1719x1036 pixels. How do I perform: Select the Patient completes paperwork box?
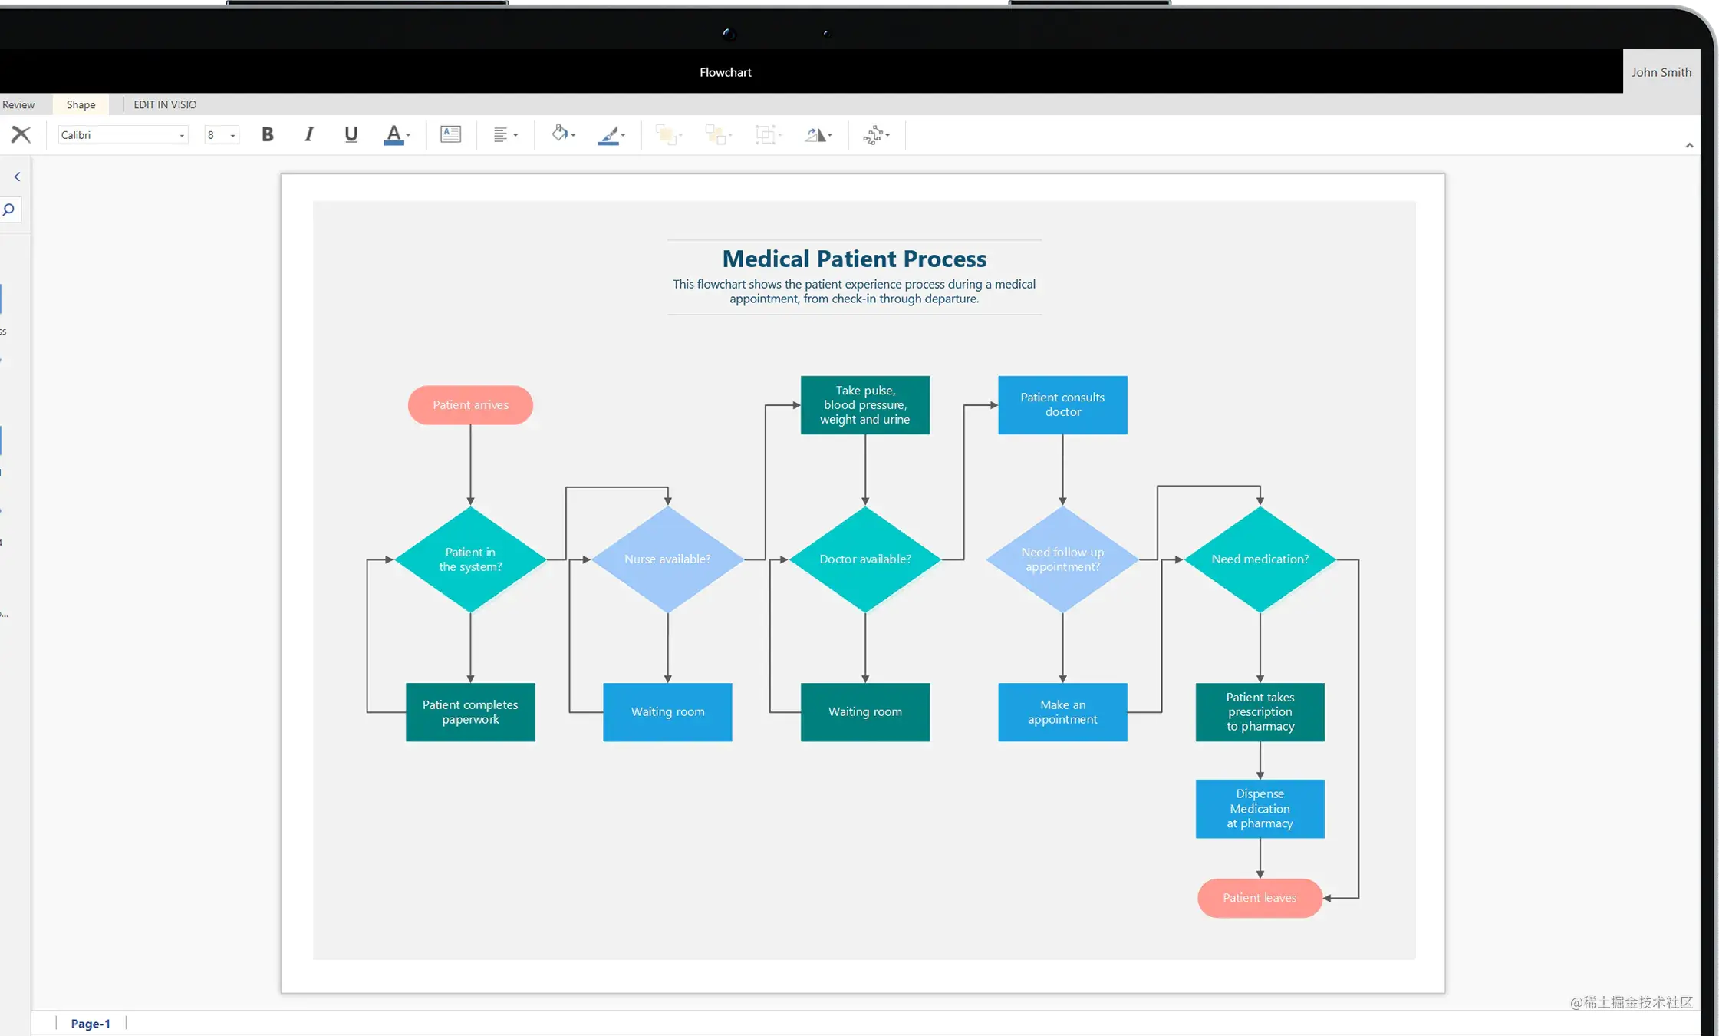(x=470, y=712)
